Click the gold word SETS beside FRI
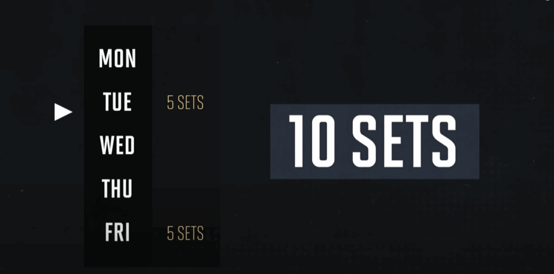 (x=191, y=233)
